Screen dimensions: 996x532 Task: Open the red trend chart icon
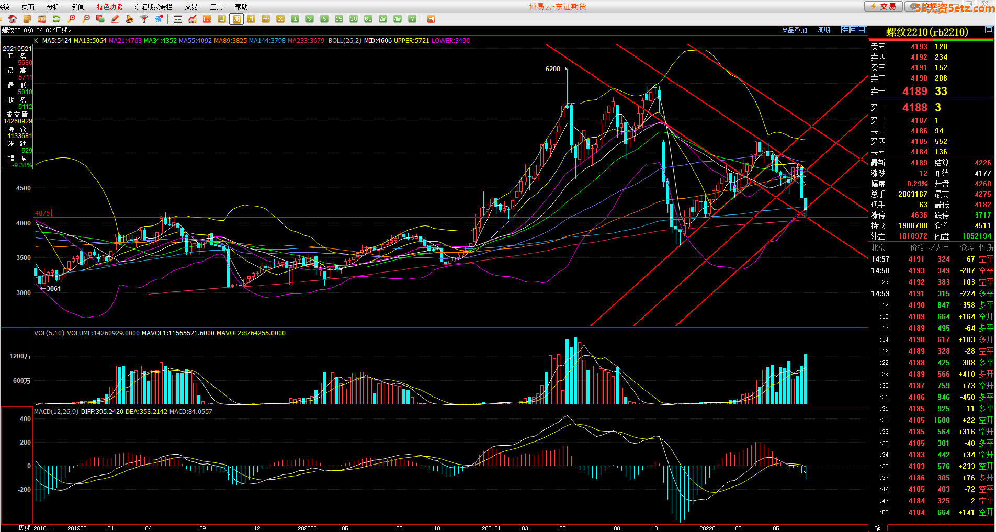(x=193, y=19)
